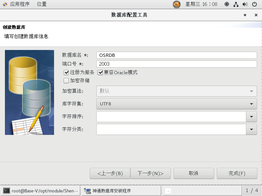The image size is (262, 196).
Task: Focus the 端口号 field showing 2003
Action: (176, 64)
